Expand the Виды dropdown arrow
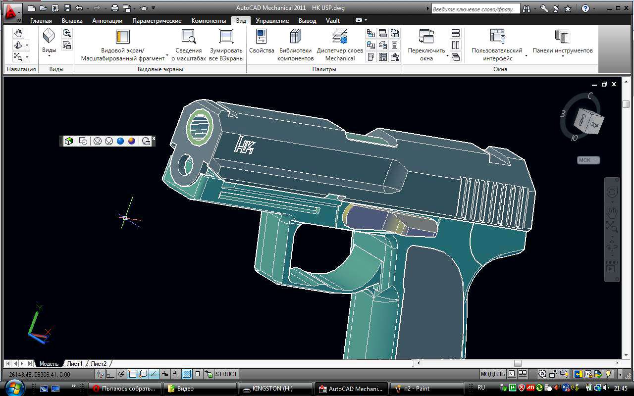634x396 pixels. [49, 56]
